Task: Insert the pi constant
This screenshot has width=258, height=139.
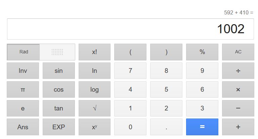Action: (23, 90)
